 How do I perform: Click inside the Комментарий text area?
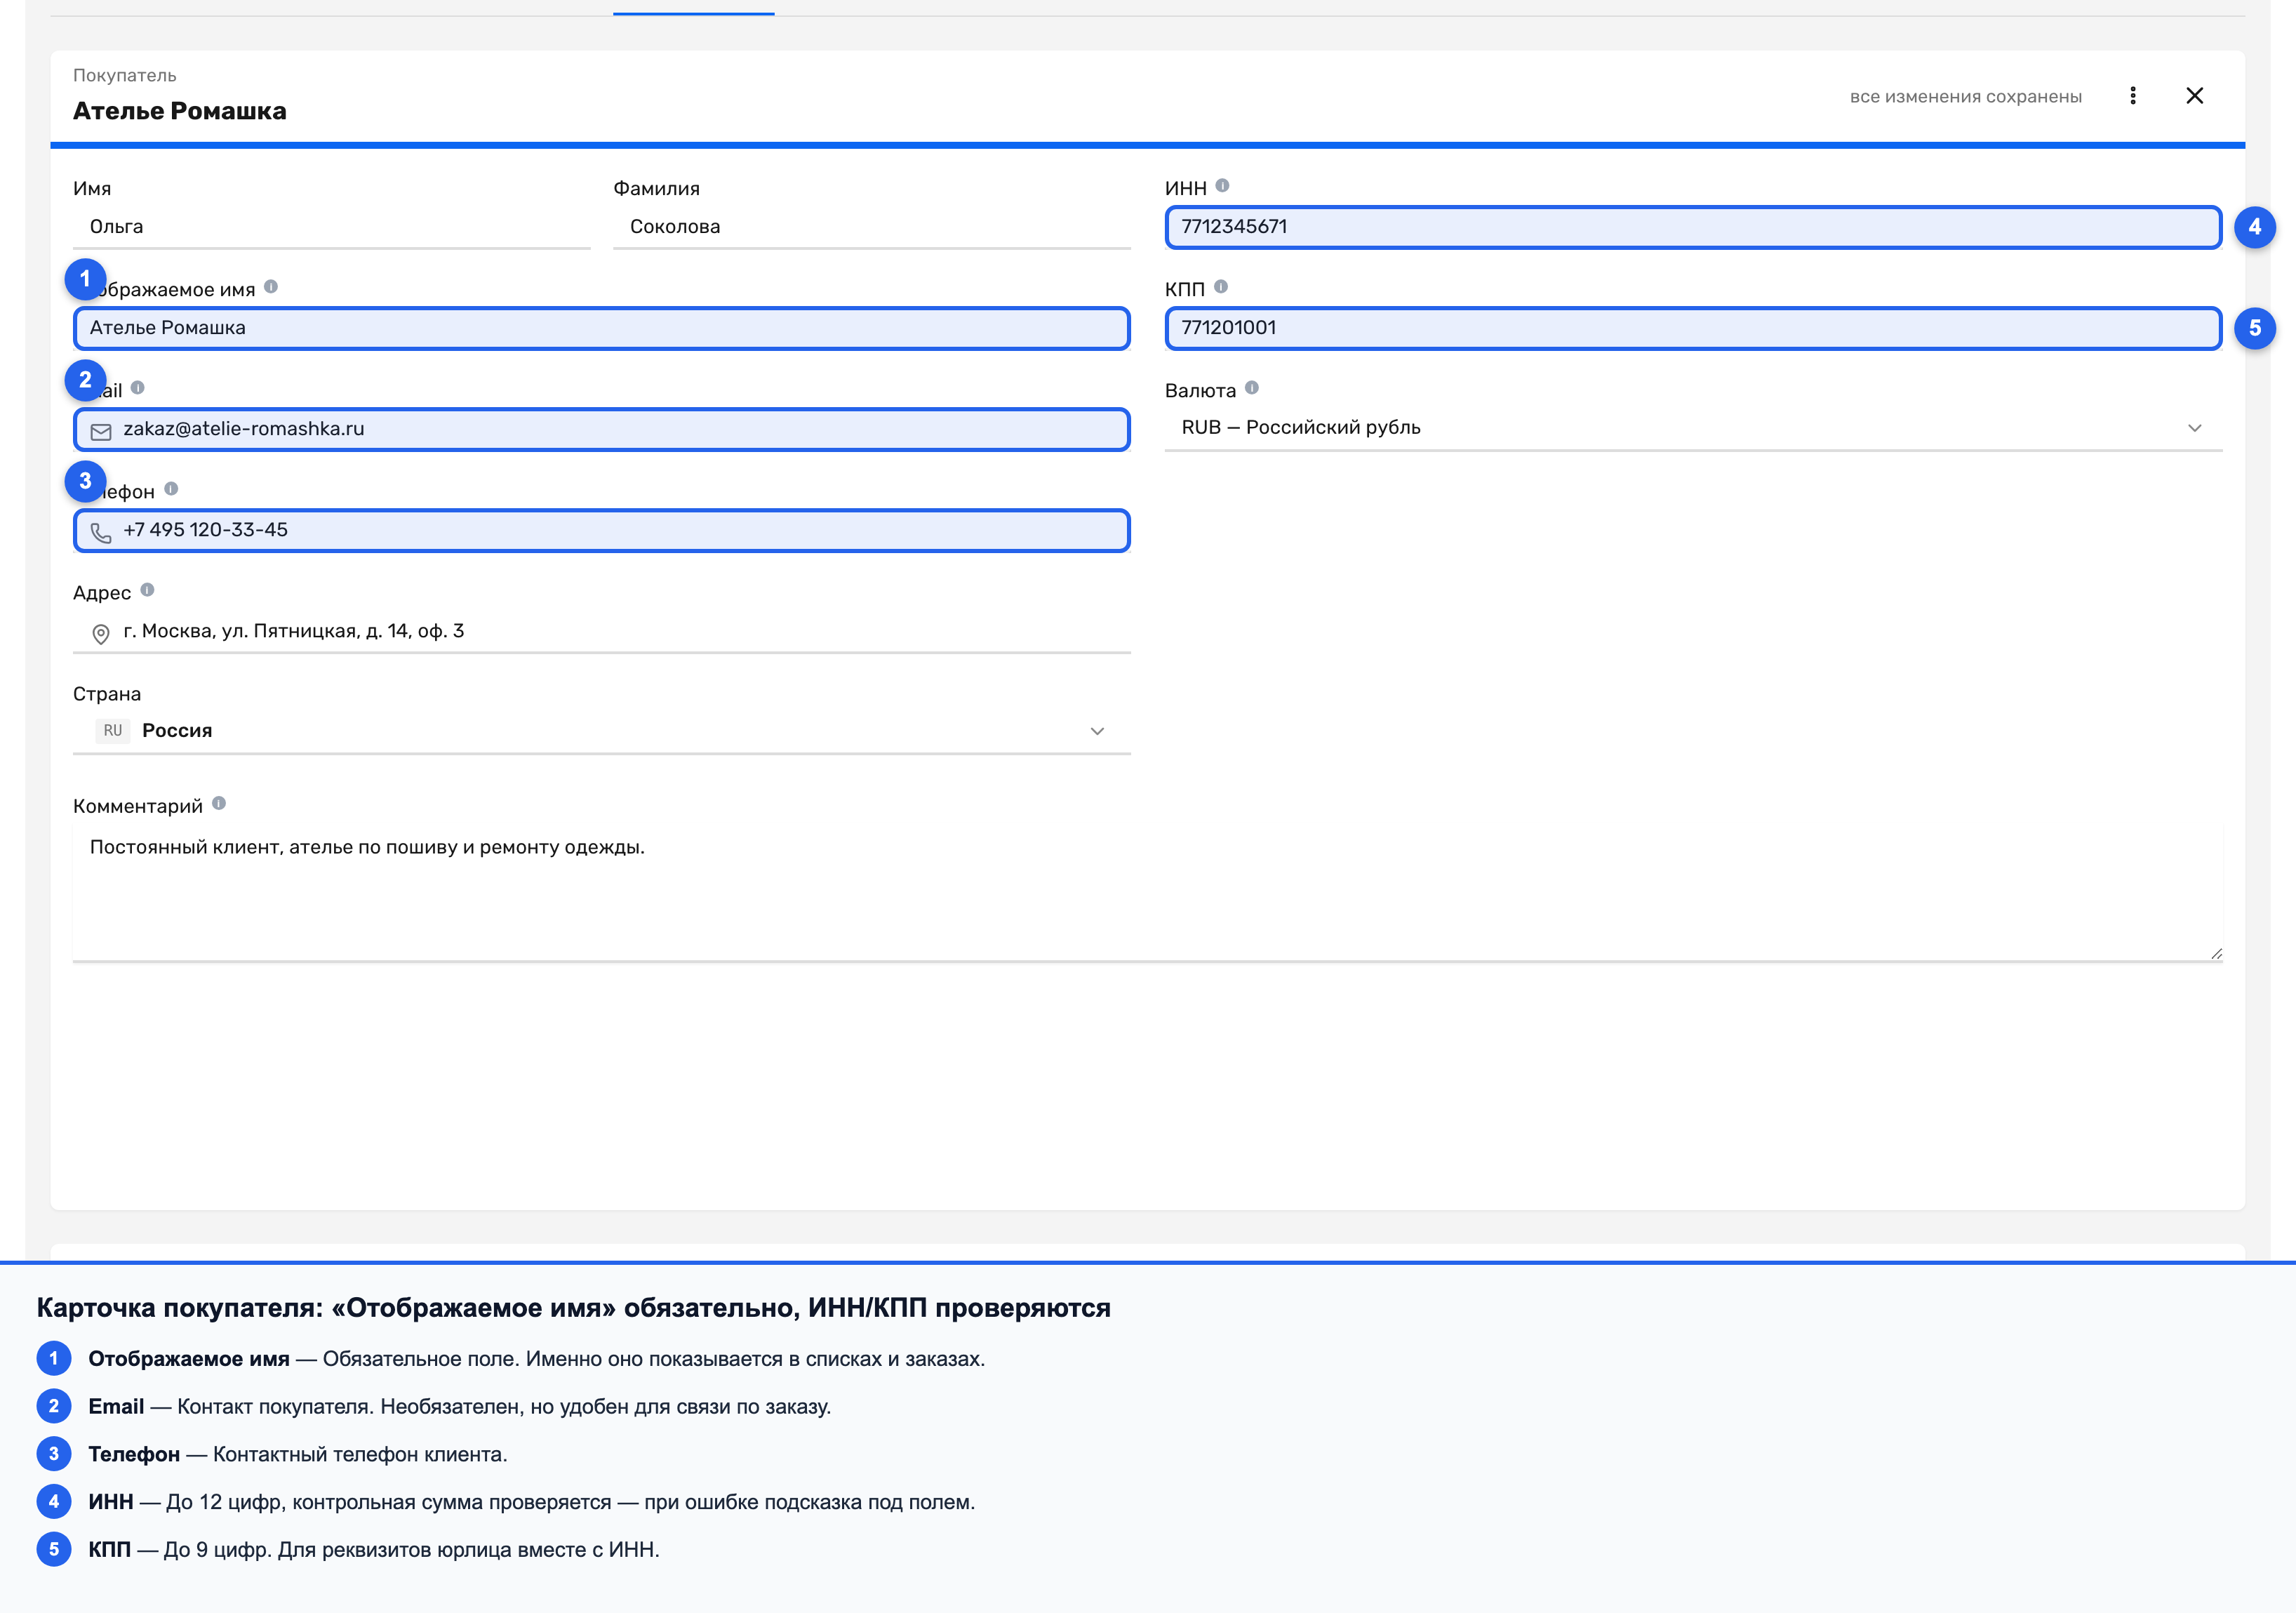[1147, 893]
